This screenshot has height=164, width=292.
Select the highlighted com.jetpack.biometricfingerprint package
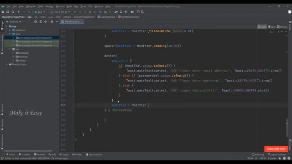point(36,38)
